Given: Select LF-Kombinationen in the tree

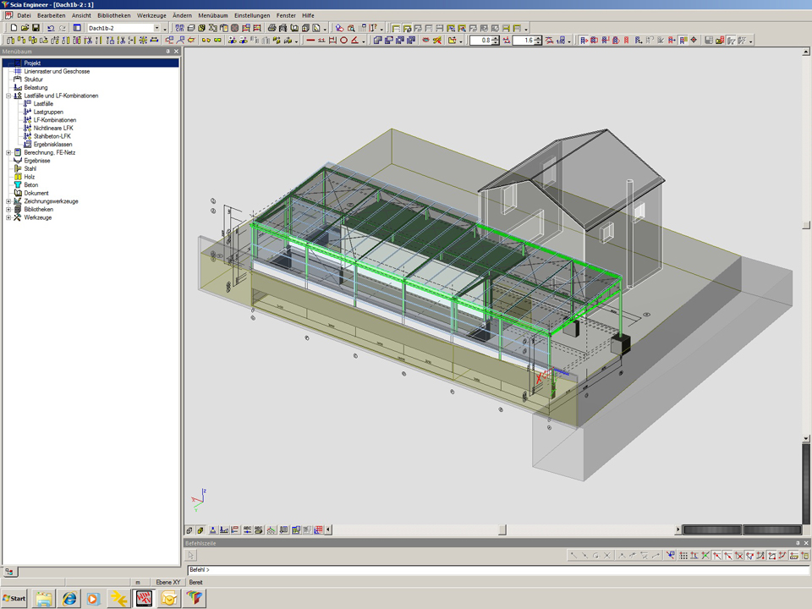Looking at the screenshot, I should click(54, 120).
